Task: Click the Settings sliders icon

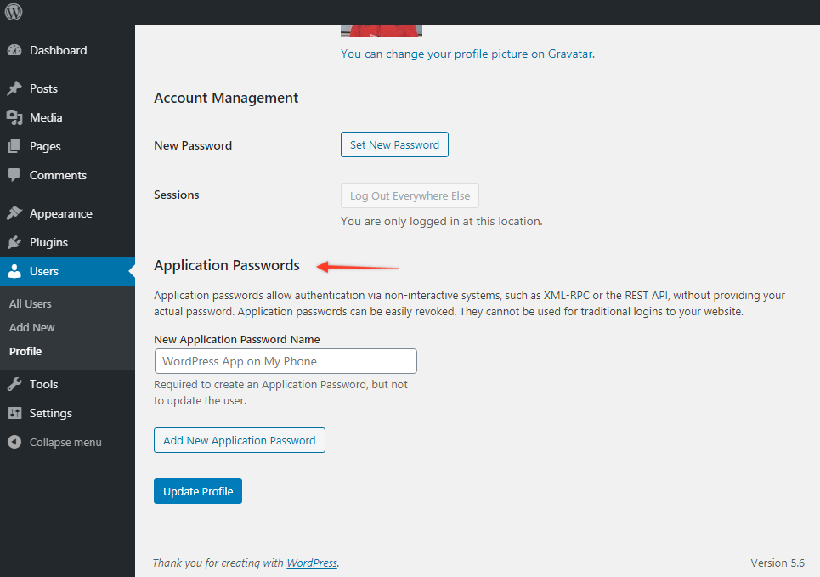Action: pos(14,413)
